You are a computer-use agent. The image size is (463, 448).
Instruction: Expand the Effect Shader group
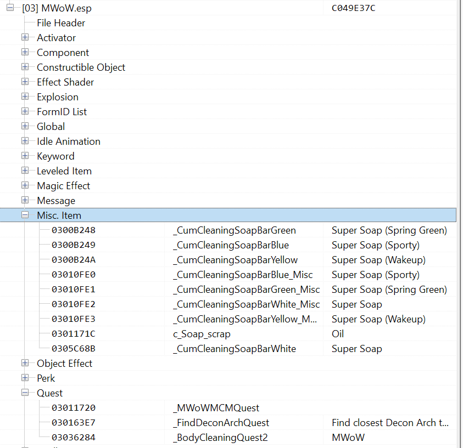tap(25, 81)
